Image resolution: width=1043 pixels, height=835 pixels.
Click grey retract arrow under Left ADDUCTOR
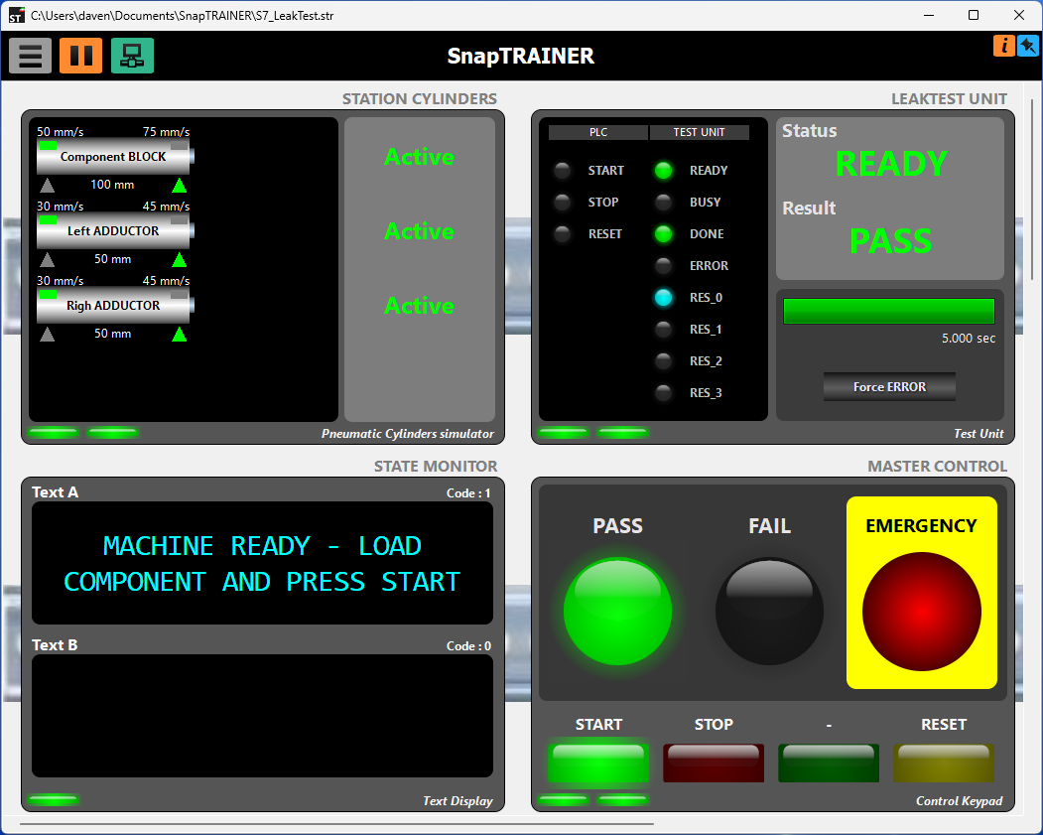(48, 259)
